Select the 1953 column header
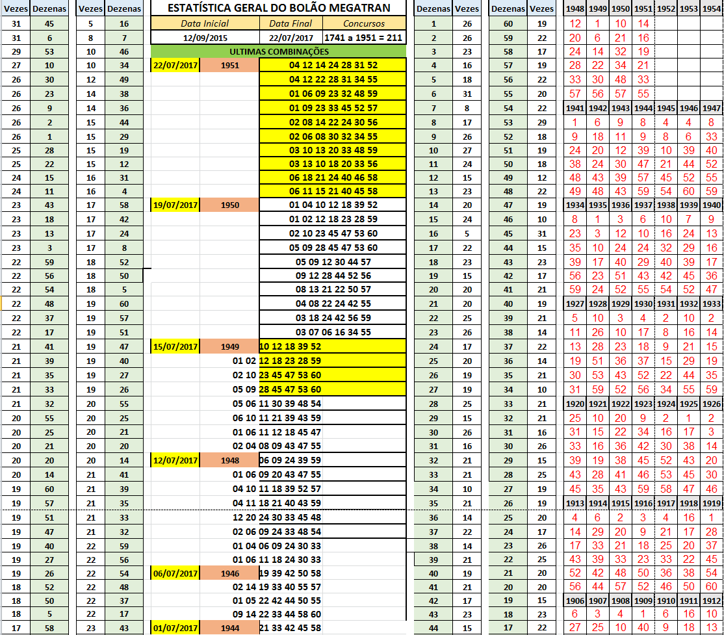The image size is (724, 635). (x=689, y=9)
